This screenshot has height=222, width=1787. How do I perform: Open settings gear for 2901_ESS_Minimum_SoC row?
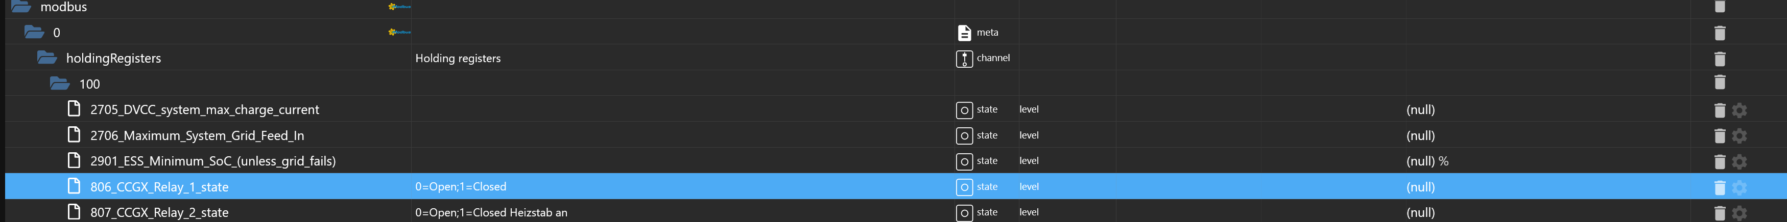pyautogui.click(x=1738, y=161)
